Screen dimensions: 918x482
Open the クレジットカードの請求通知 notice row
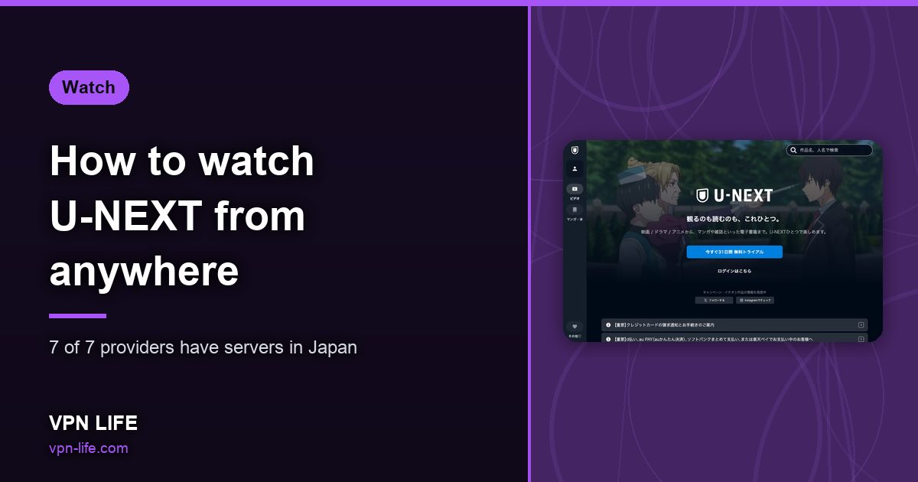734,325
